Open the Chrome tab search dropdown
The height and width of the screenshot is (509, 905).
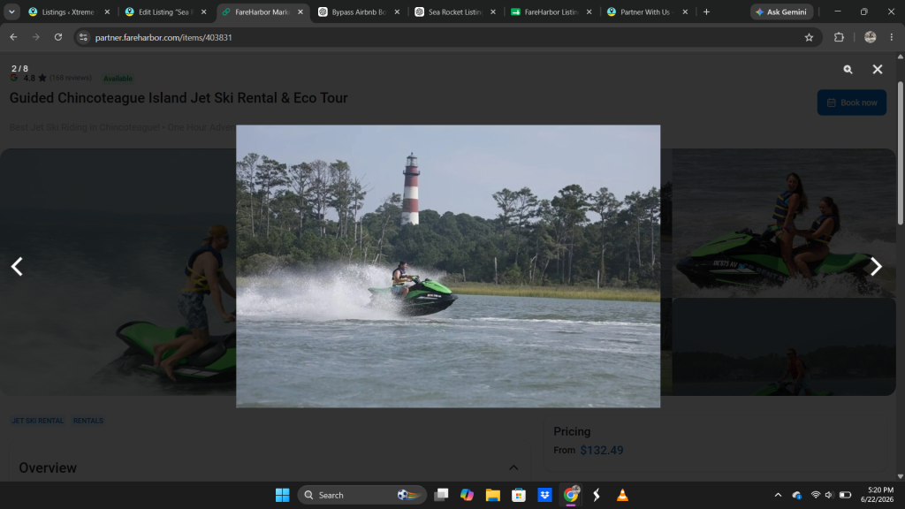pyautogui.click(x=11, y=11)
